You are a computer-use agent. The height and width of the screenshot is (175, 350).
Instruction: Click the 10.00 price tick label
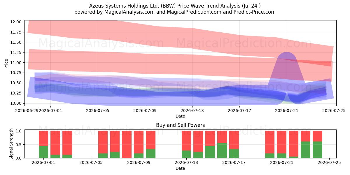tap(16, 103)
